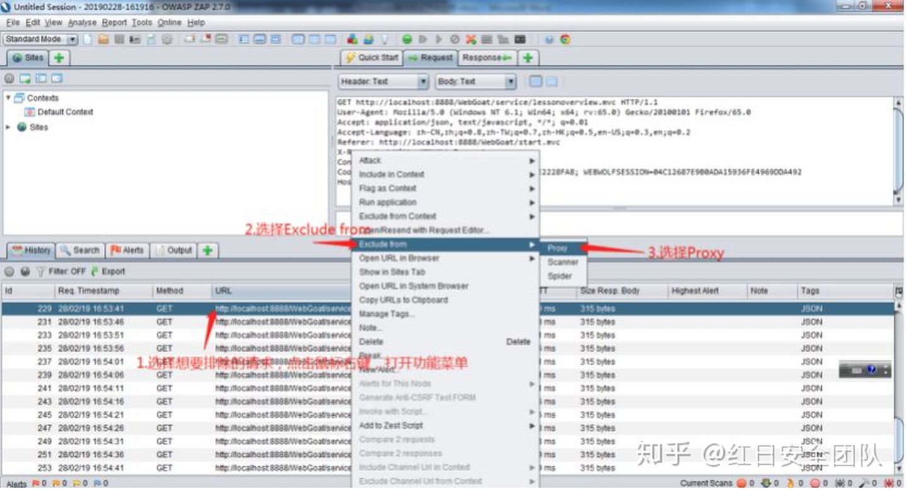906x490 pixels.
Task: Click the blue globe icon beside Chrome
Action: [x=549, y=39]
